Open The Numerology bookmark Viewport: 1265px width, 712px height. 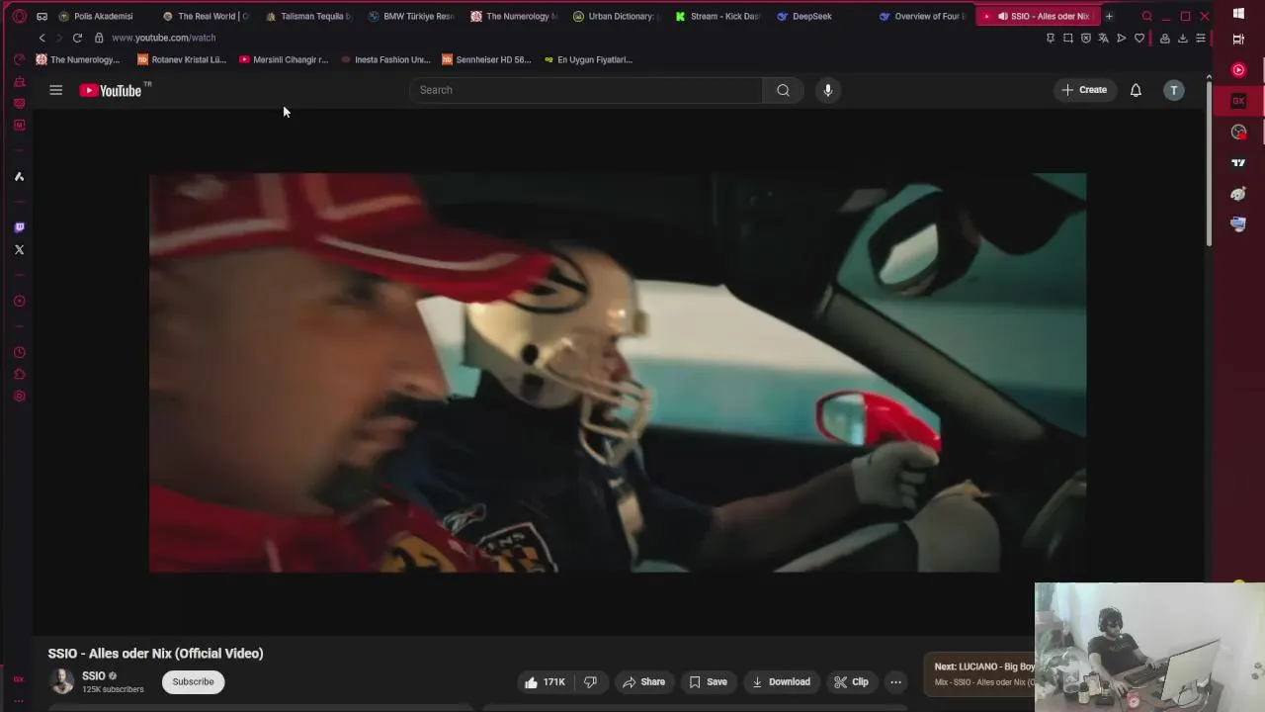[x=78, y=59]
